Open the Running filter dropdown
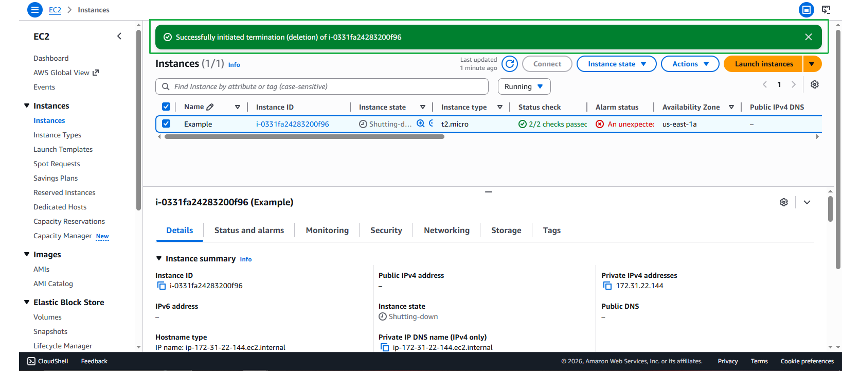842x371 pixels. (x=524, y=86)
